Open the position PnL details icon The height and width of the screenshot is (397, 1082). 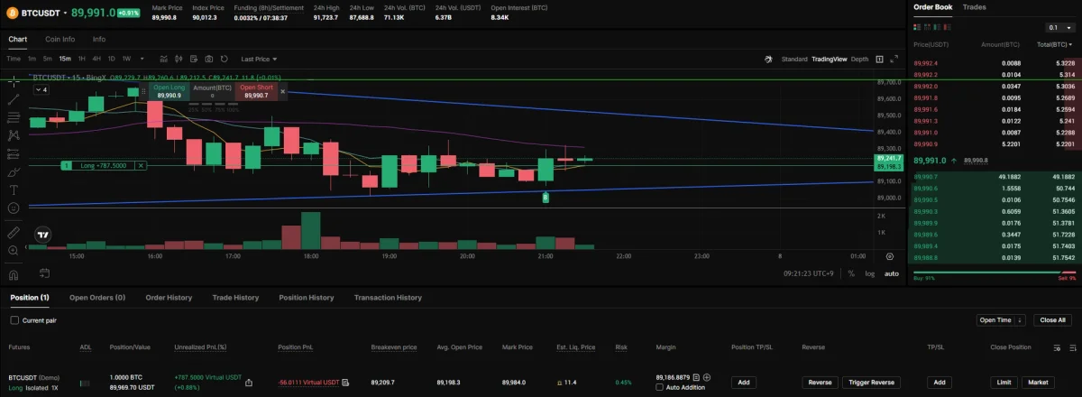pos(345,383)
